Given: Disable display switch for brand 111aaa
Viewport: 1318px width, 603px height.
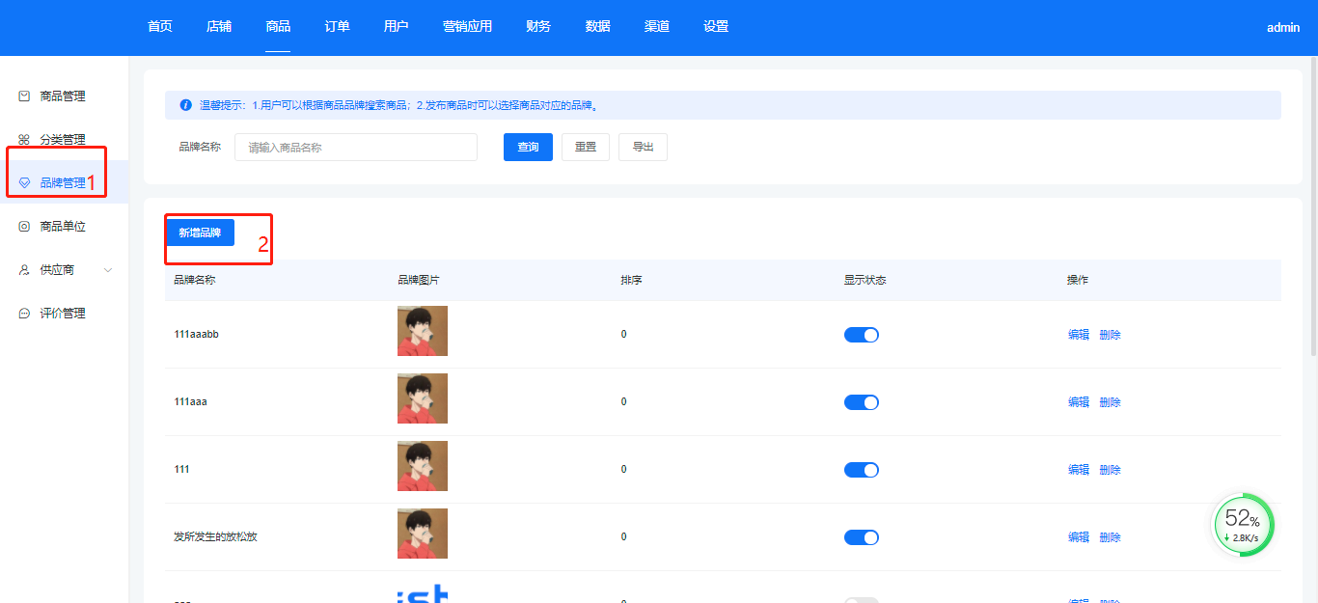Looking at the screenshot, I should coord(861,402).
